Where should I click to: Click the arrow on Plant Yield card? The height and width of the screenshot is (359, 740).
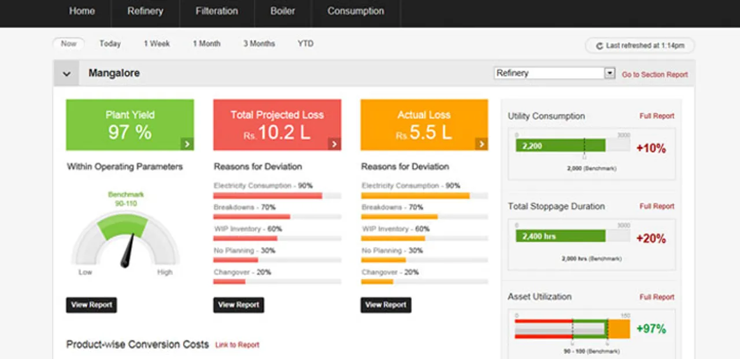pyautogui.click(x=187, y=144)
